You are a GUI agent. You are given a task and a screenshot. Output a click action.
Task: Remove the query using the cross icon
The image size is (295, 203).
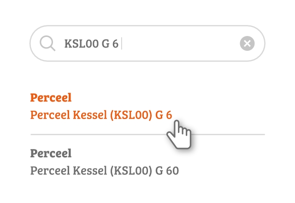point(247,43)
